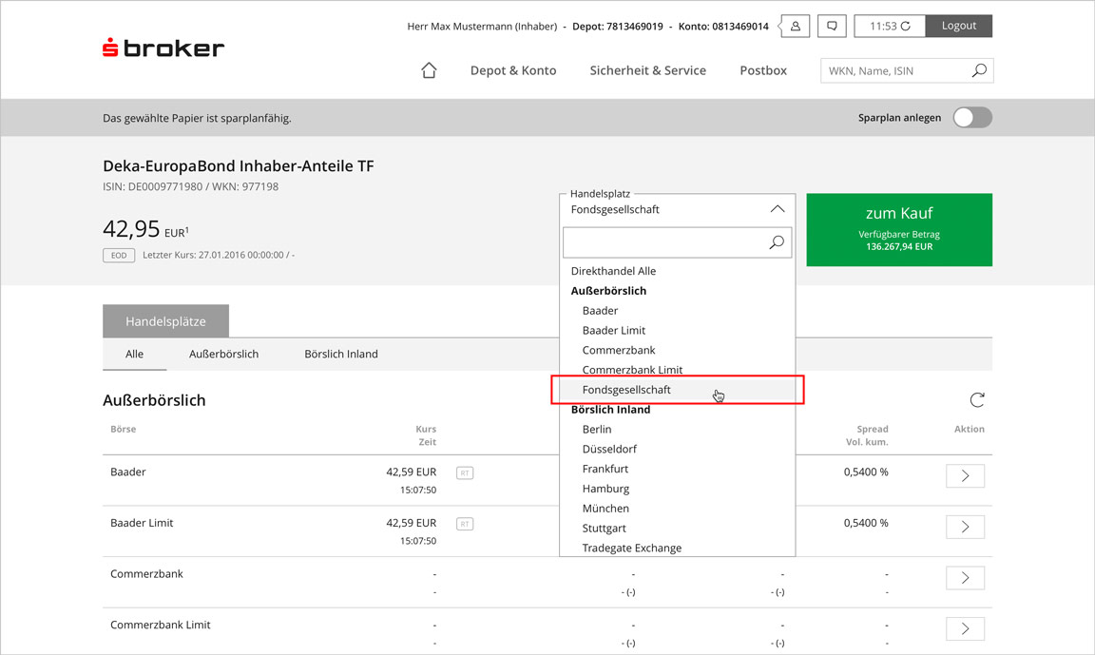1095x655 pixels.
Task: Switch to the Außerbörslich filter tab
Action: (223, 354)
